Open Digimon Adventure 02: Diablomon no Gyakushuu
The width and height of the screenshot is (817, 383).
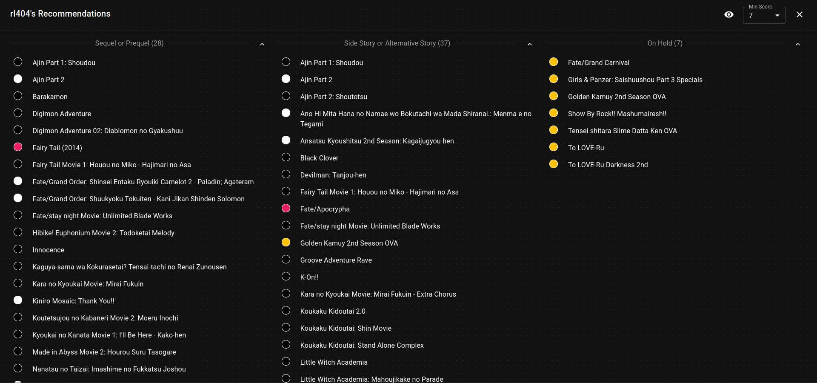pos(108,131)
